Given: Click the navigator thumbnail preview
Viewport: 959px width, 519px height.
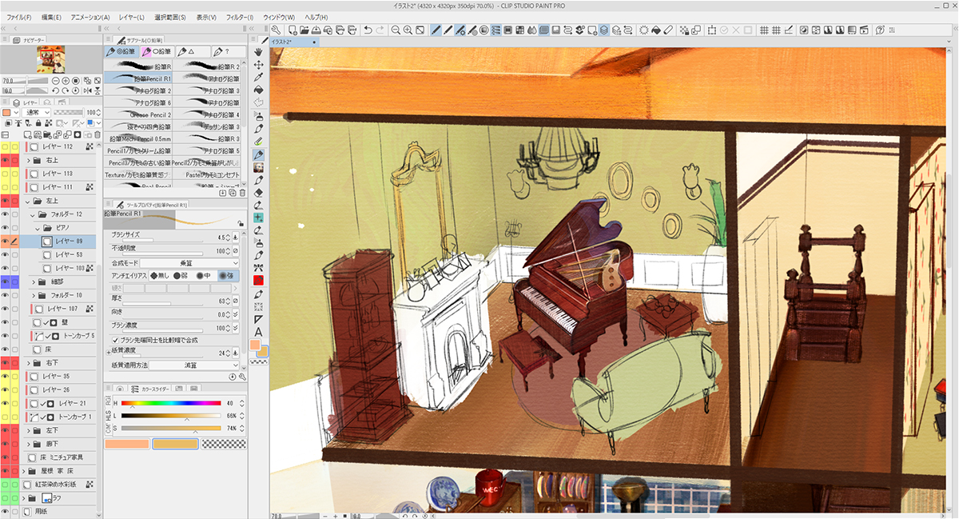Looking at the screenshot, I should [50, 58].
